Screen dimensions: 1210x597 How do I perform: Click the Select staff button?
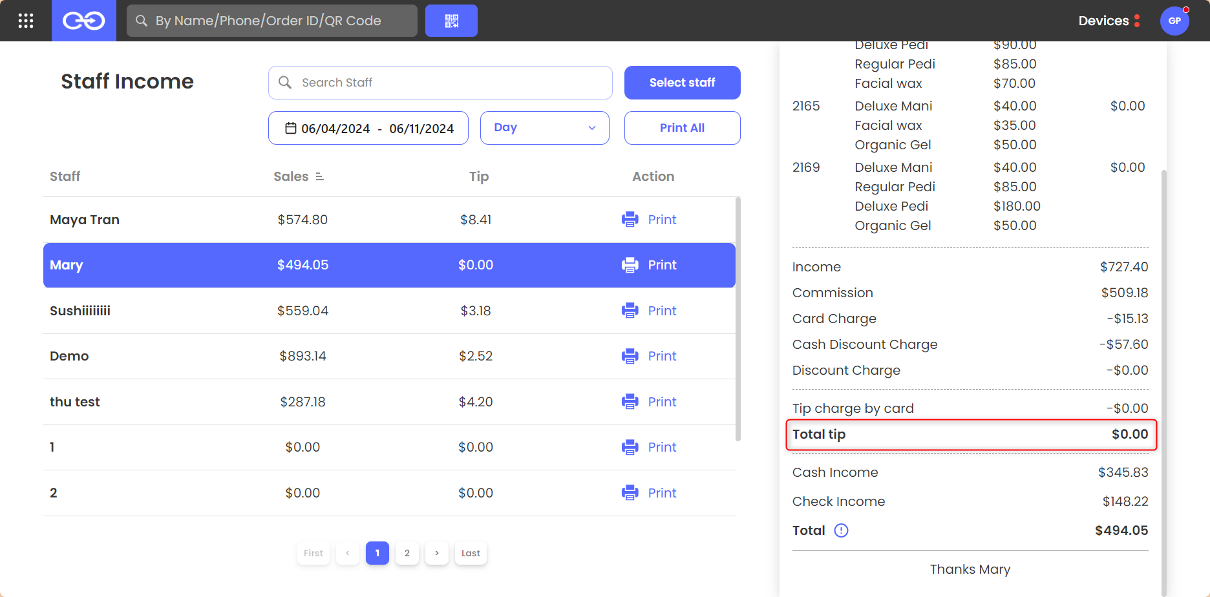[682, 83]
